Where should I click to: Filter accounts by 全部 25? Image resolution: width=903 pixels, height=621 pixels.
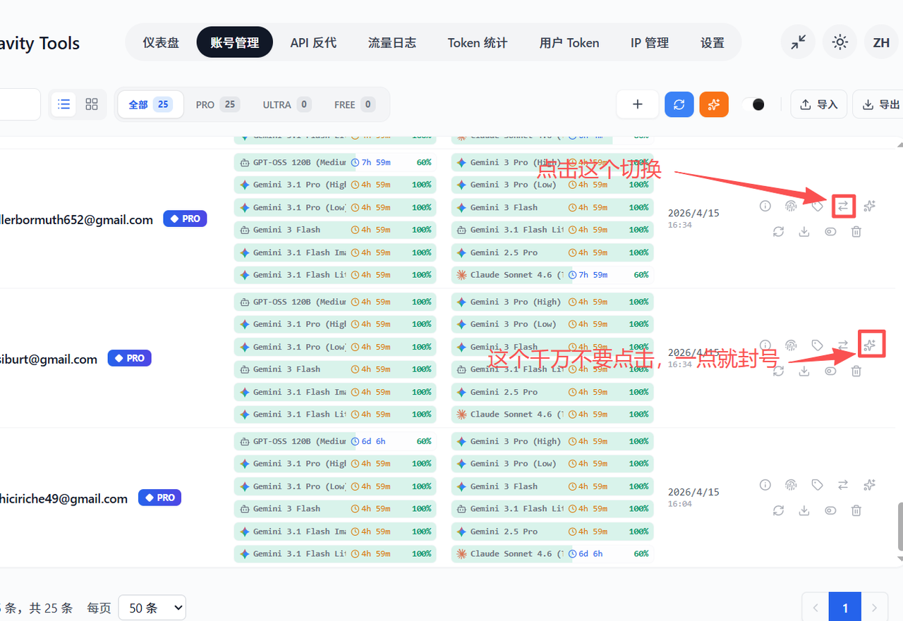click(x=150, y=104)
